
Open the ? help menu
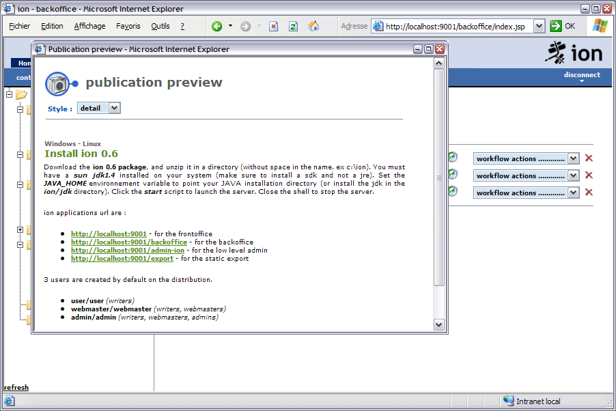[182, 26]
